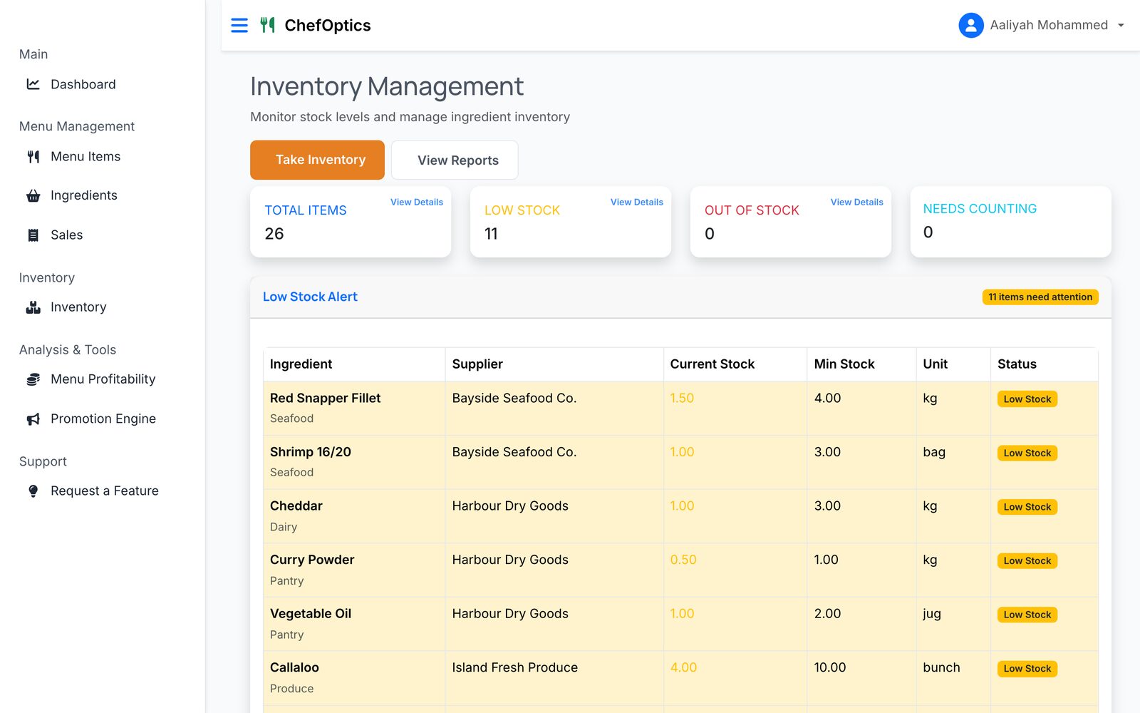Viewport: 1140px width, 713px height.
Task: Navigate to Sales
Action: click(x=67, y=235)
